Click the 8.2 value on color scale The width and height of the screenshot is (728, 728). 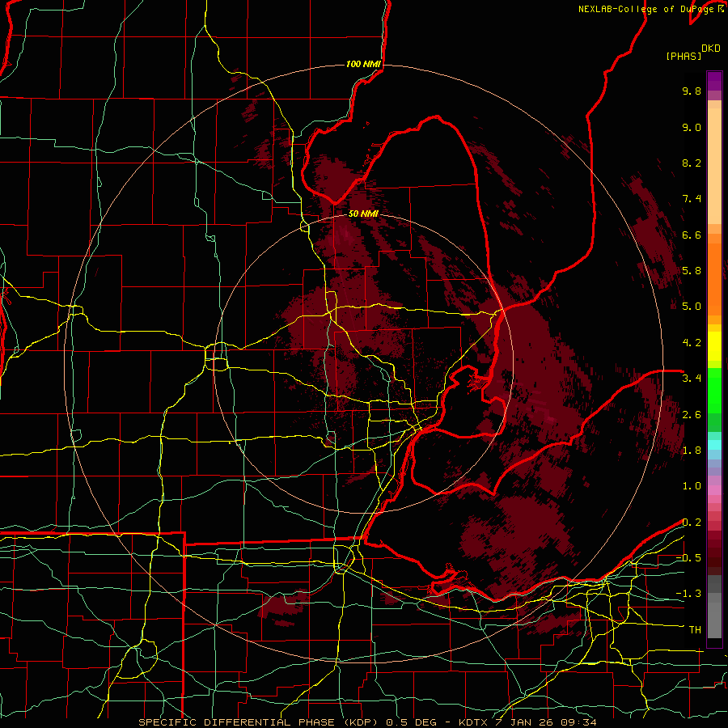tap(692, 163)
